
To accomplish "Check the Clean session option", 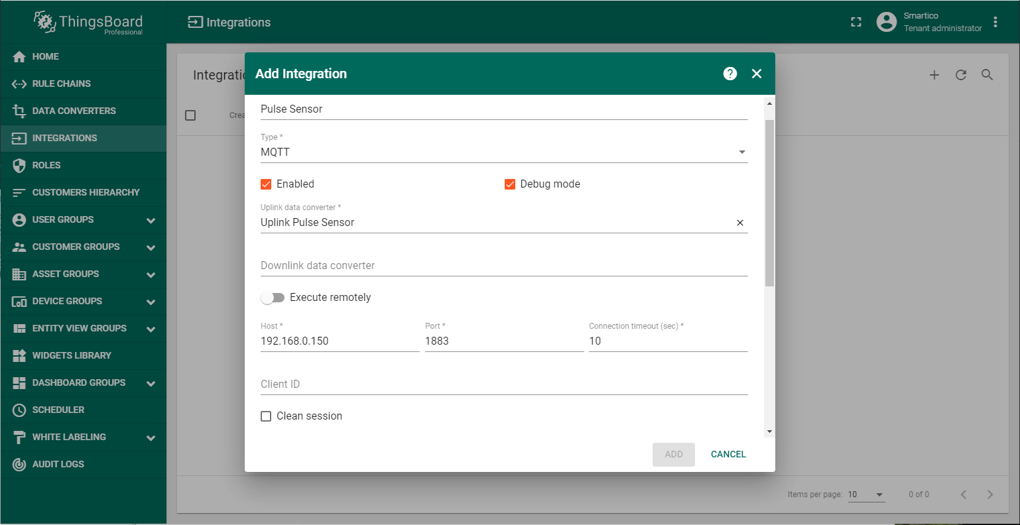I will click(x=266, y=416).
